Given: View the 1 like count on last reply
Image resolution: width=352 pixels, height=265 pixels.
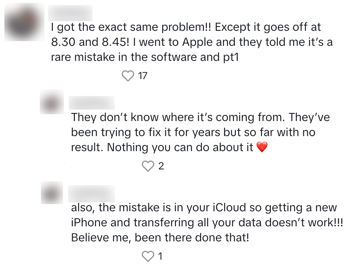Looking at the screenshot, I should (x=160, y=256).
